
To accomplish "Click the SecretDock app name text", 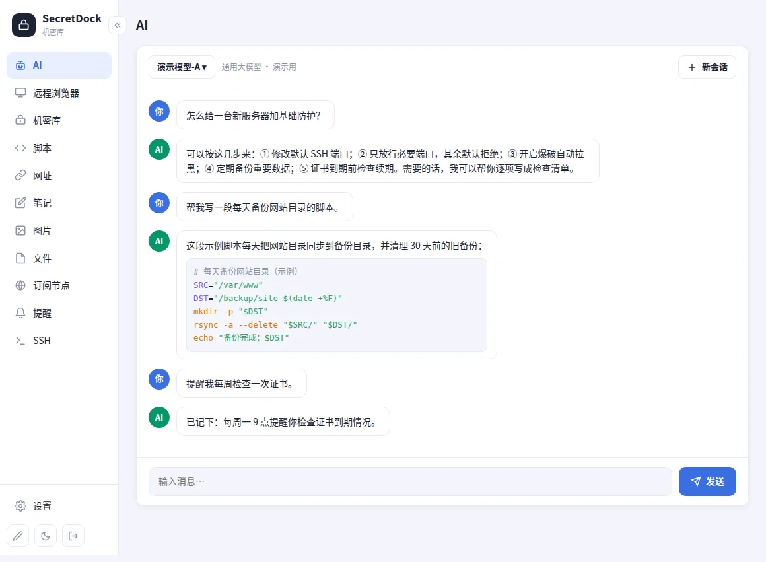I will click(72, 18).
